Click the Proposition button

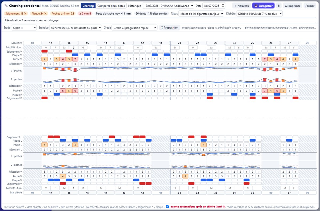click(x=170, y=27)
